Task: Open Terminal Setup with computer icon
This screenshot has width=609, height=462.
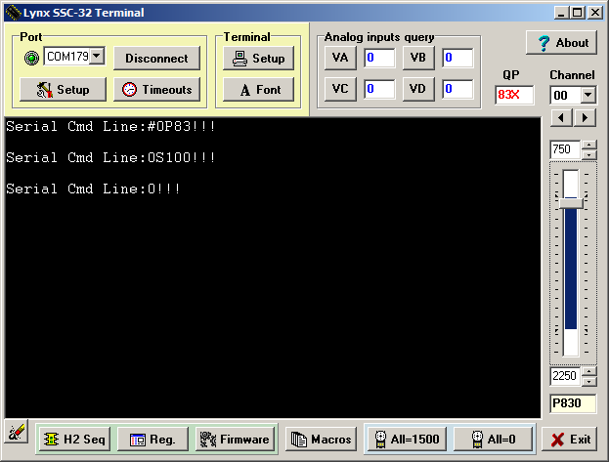Action: pyautogui.click(x=258, y=59)
